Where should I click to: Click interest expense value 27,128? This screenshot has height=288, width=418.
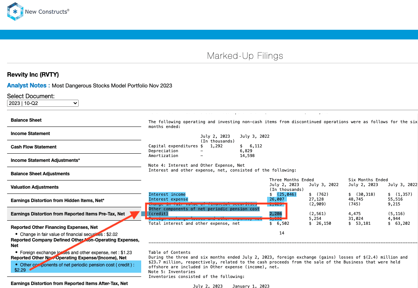316,199
